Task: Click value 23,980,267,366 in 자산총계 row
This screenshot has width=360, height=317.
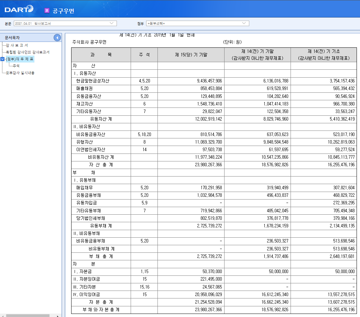Action: pos(208,165)
